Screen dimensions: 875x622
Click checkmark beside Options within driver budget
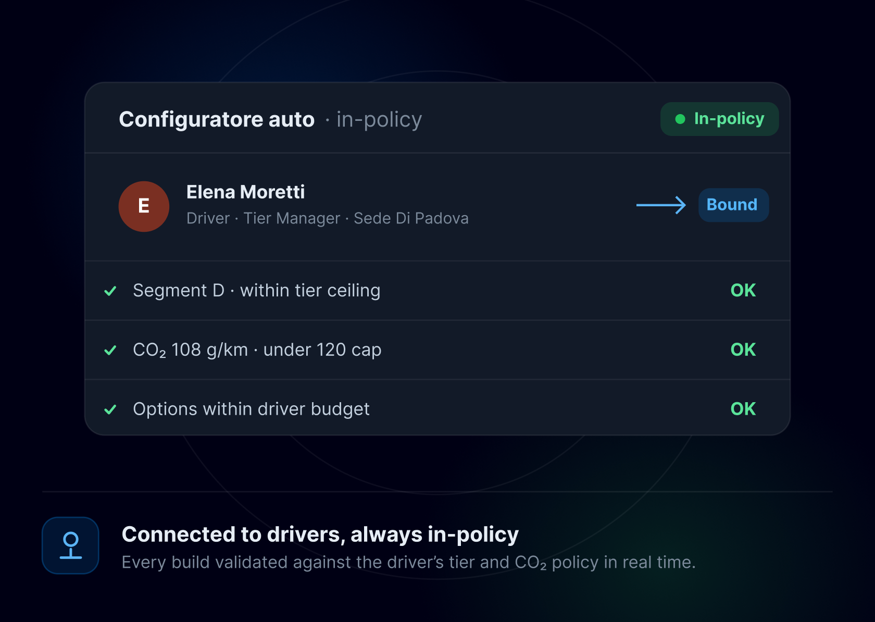[x=110, y=409]
